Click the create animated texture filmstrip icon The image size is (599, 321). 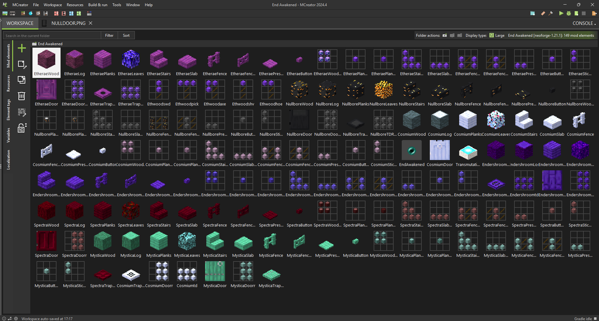(13, 13)
